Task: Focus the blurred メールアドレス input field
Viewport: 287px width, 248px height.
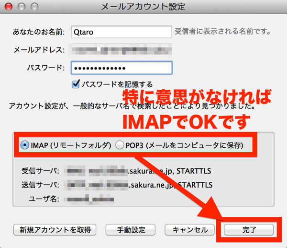Action: point(121,49)
